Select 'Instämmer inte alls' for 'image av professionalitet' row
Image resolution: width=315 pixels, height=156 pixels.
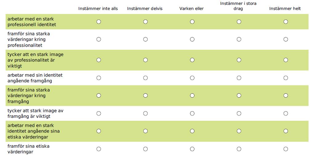click(99, 60)
